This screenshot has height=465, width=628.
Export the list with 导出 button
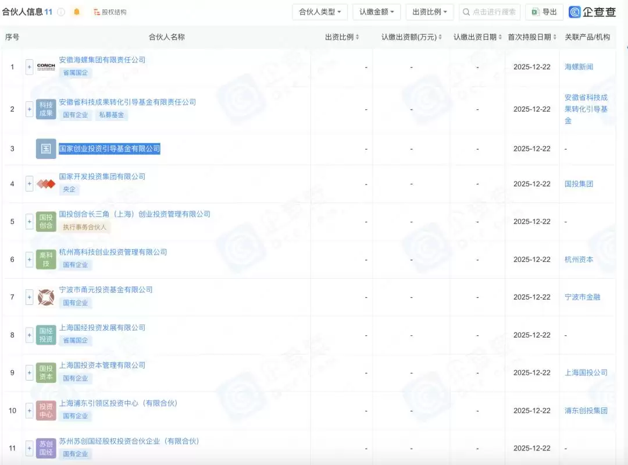544,12
